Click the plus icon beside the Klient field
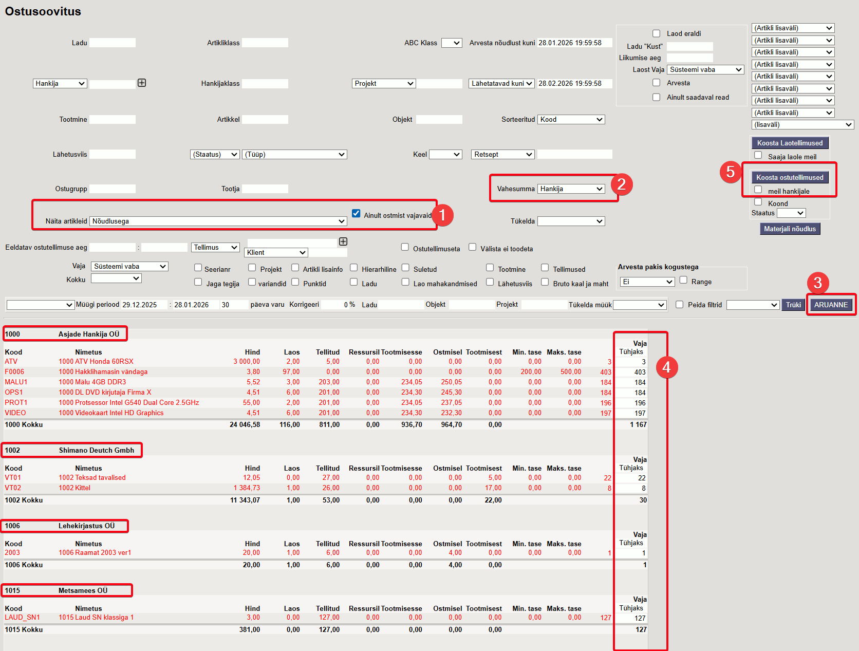 click(x=343, y=241)
